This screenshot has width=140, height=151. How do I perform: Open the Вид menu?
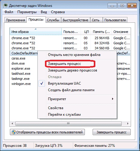tap(44, 12)
